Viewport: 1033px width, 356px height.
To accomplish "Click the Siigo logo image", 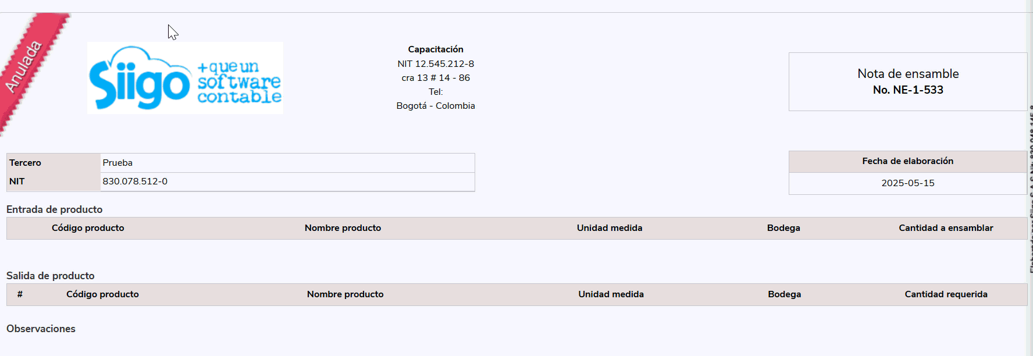I will (x=185, y=78).
